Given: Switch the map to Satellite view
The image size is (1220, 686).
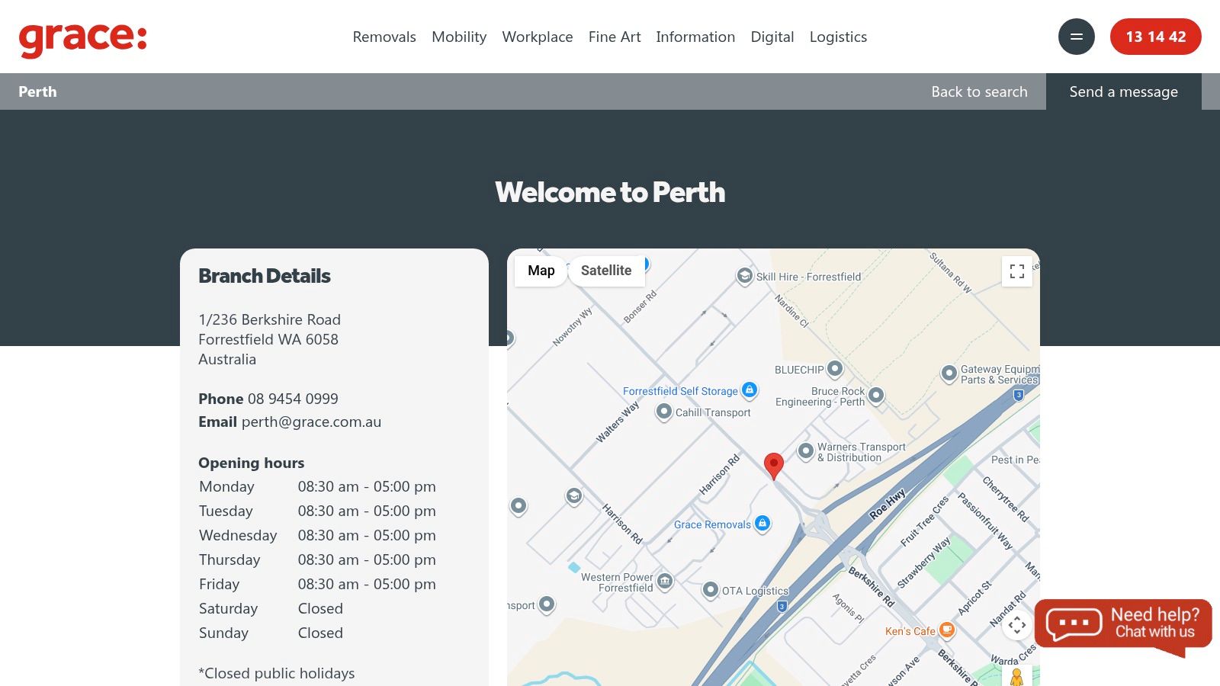Looking at the screenshot, I should tap(606, 271).
